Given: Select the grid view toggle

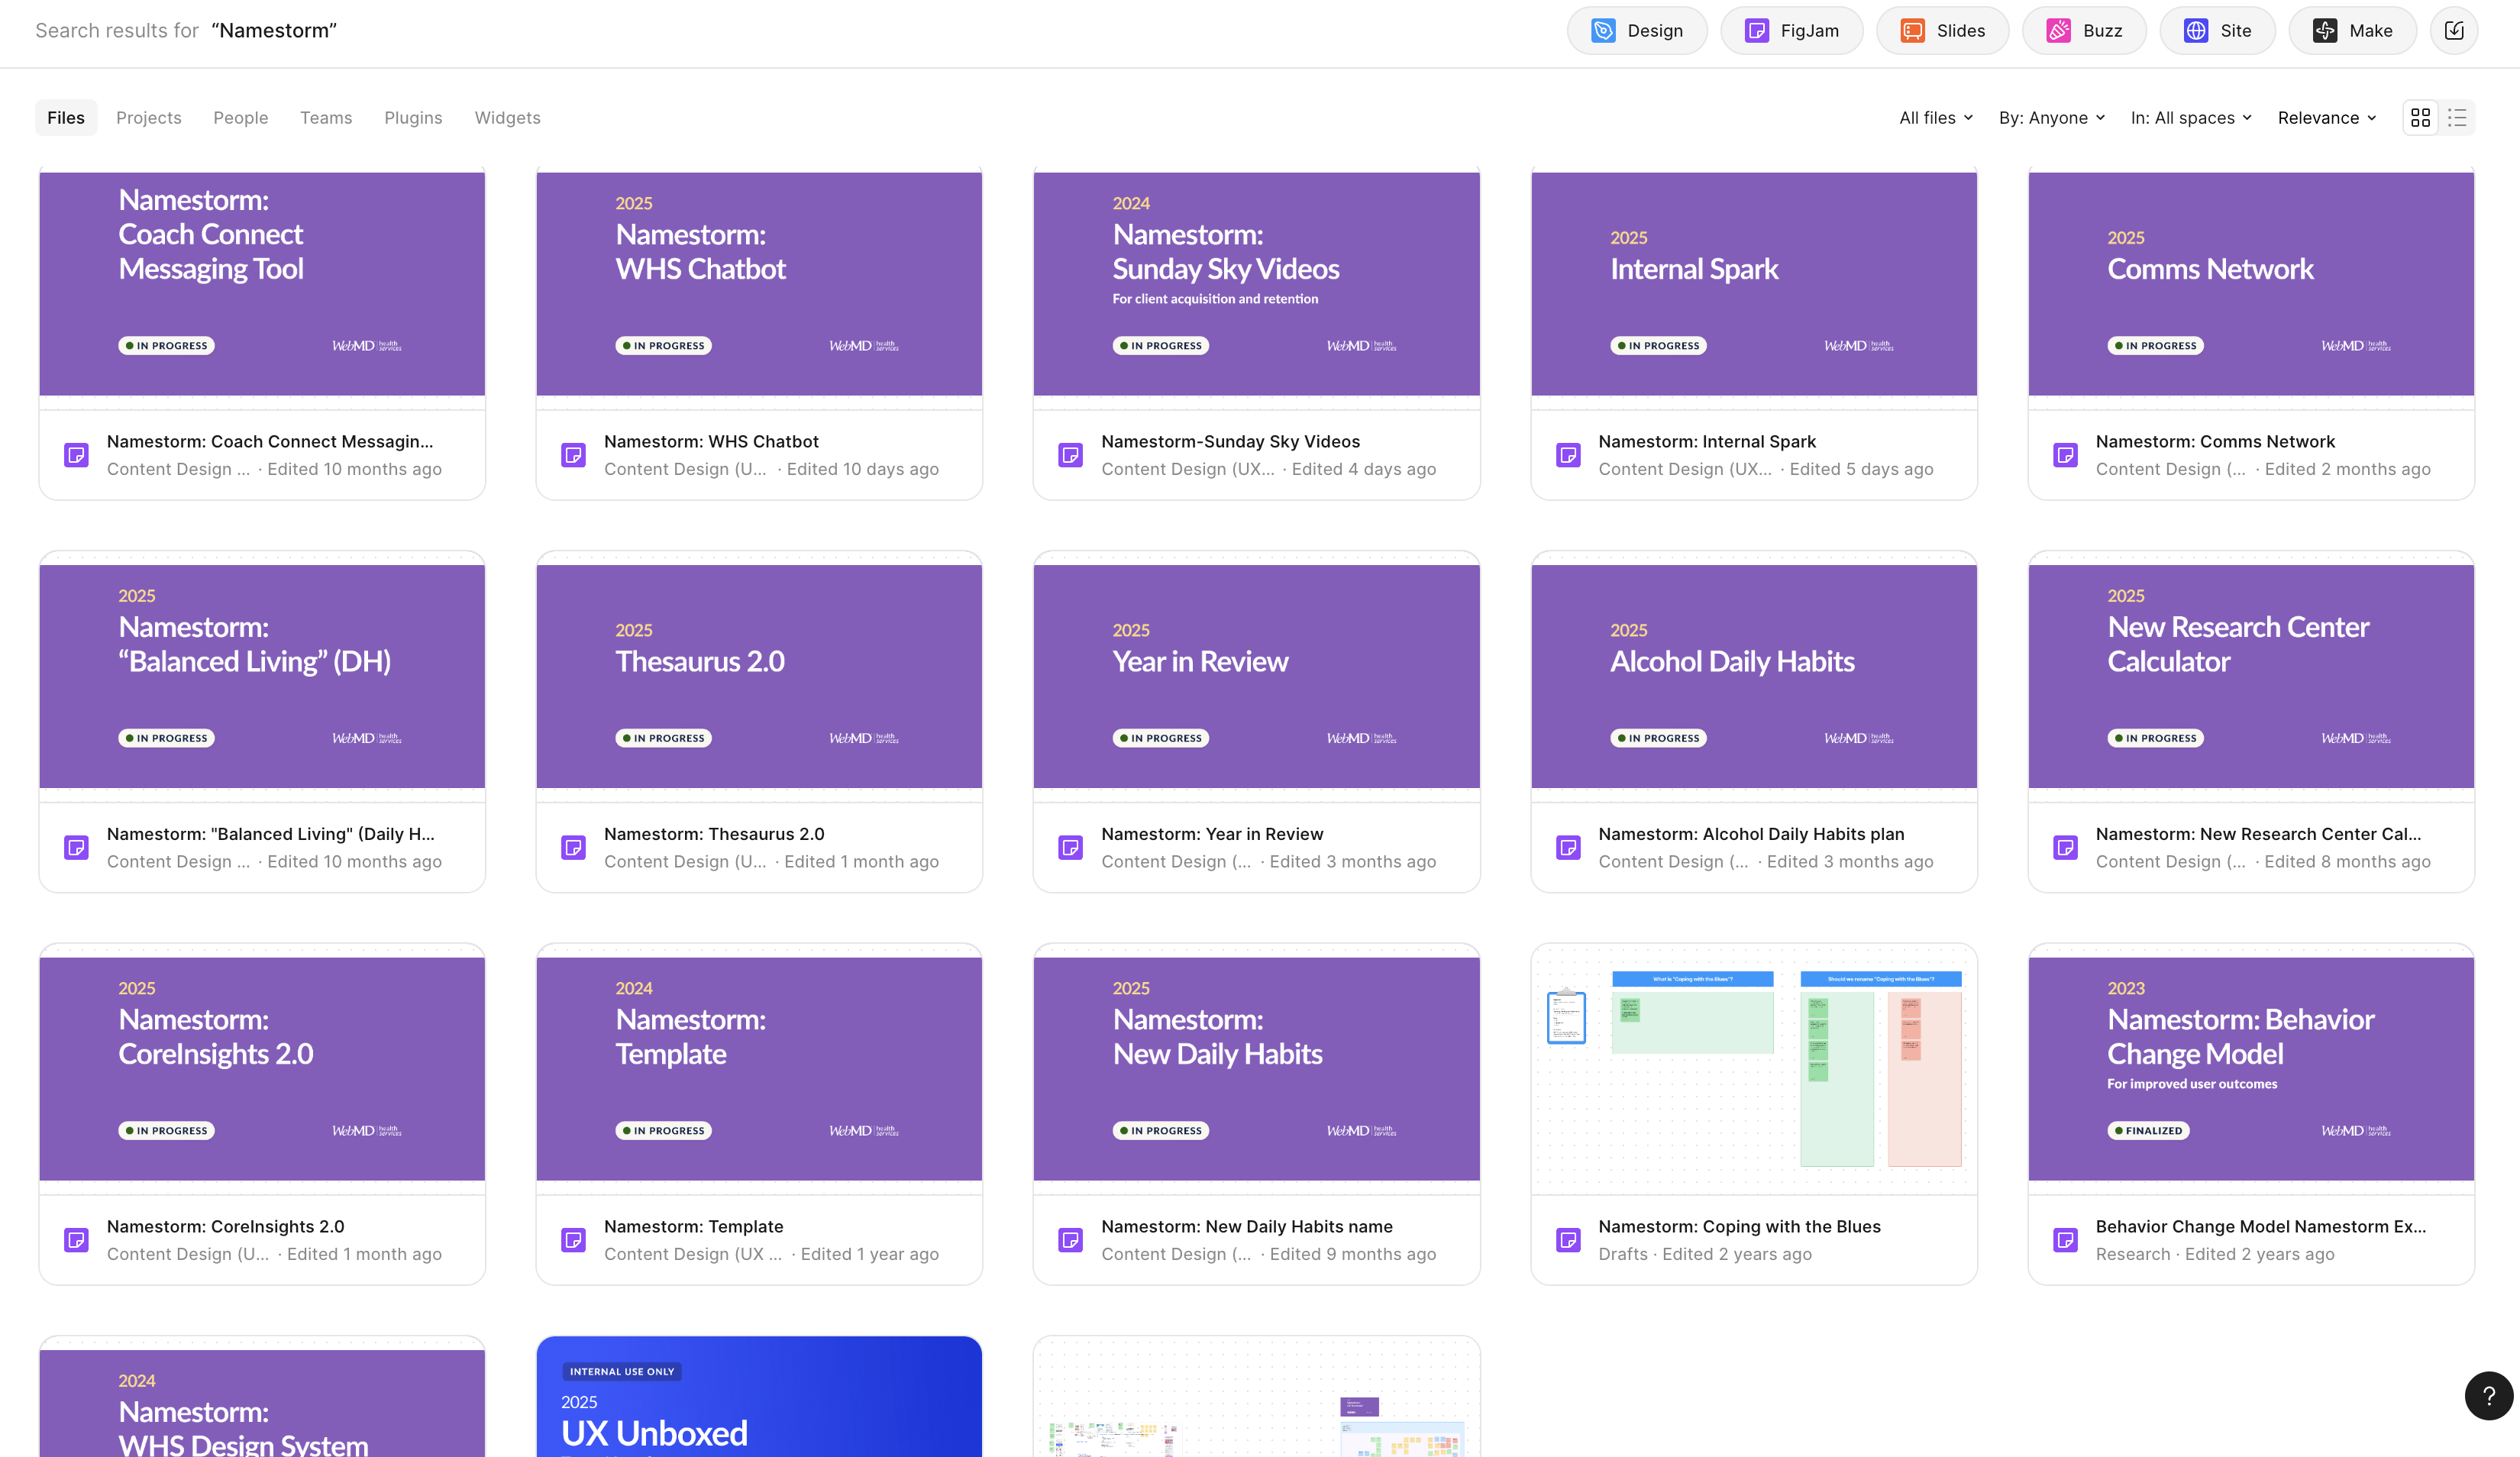Looking at the screenshot, I should [x=2421, y=118].
